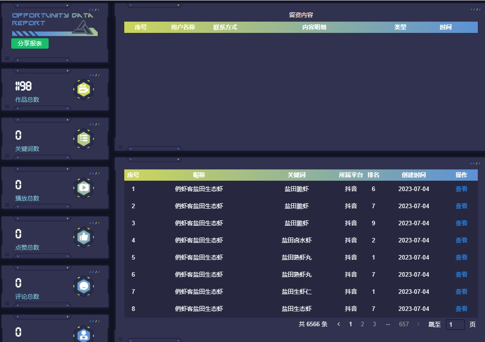Click 盐田卤水虾 keyword cell
Screen dimensions: 485x342
[x=296, y=240]
